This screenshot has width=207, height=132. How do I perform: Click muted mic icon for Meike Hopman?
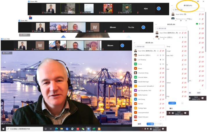160,95
